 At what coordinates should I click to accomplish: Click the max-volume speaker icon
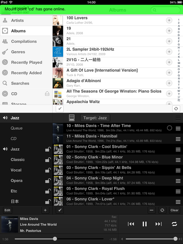click(180, 239)
